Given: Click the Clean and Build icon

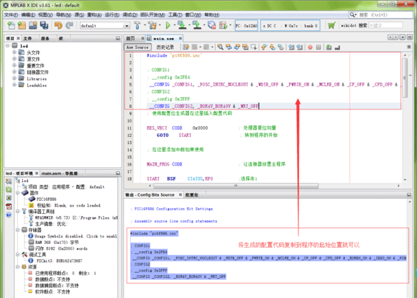Looking at the screenshot, I should click(x=152, y=26).
